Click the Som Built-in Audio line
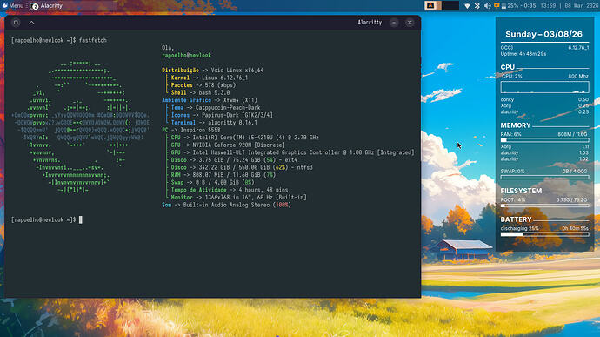This screenshot has width=600, height=337. tap(227, 206)
